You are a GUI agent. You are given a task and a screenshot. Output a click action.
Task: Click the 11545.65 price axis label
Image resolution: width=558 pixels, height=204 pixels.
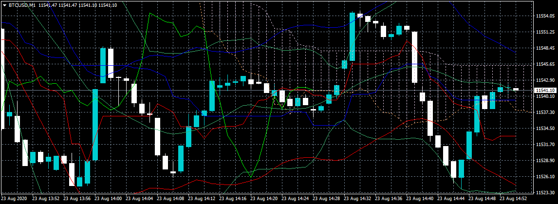(x=545, y=64)
